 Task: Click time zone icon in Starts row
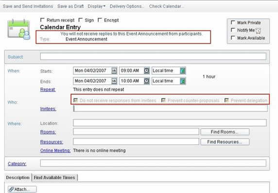pos(183,71)
